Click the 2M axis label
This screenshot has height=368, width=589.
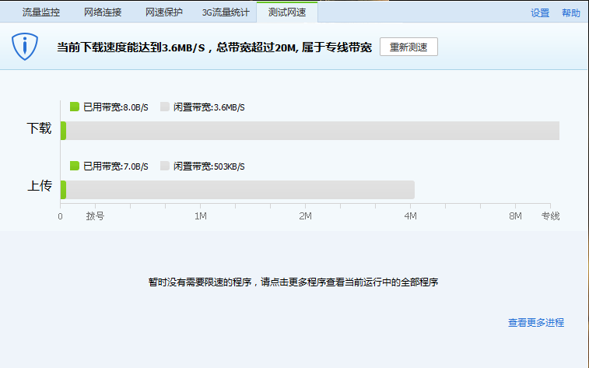tap(306, 216)
